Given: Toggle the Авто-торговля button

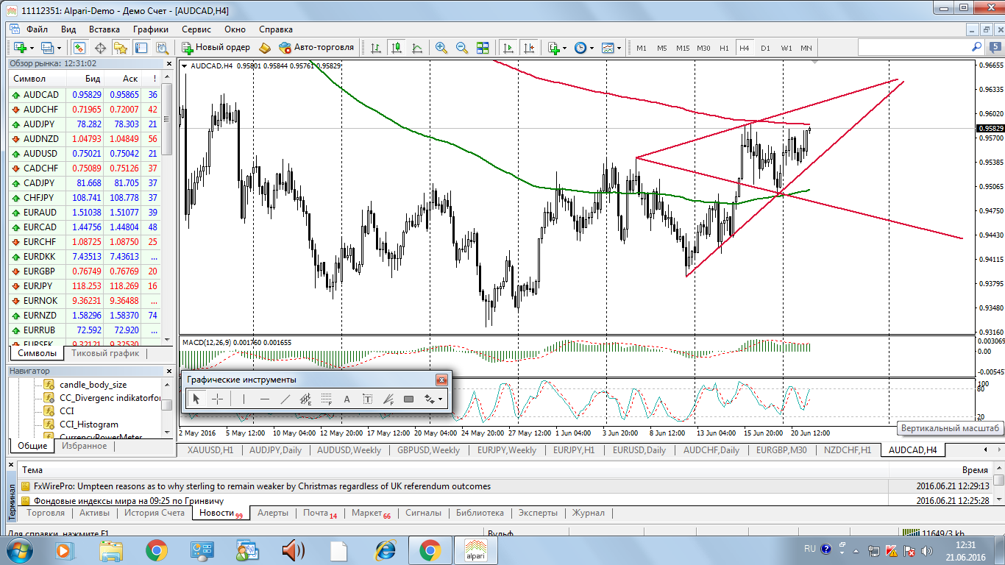Looking at the screenshot, I should click(317, 48).
